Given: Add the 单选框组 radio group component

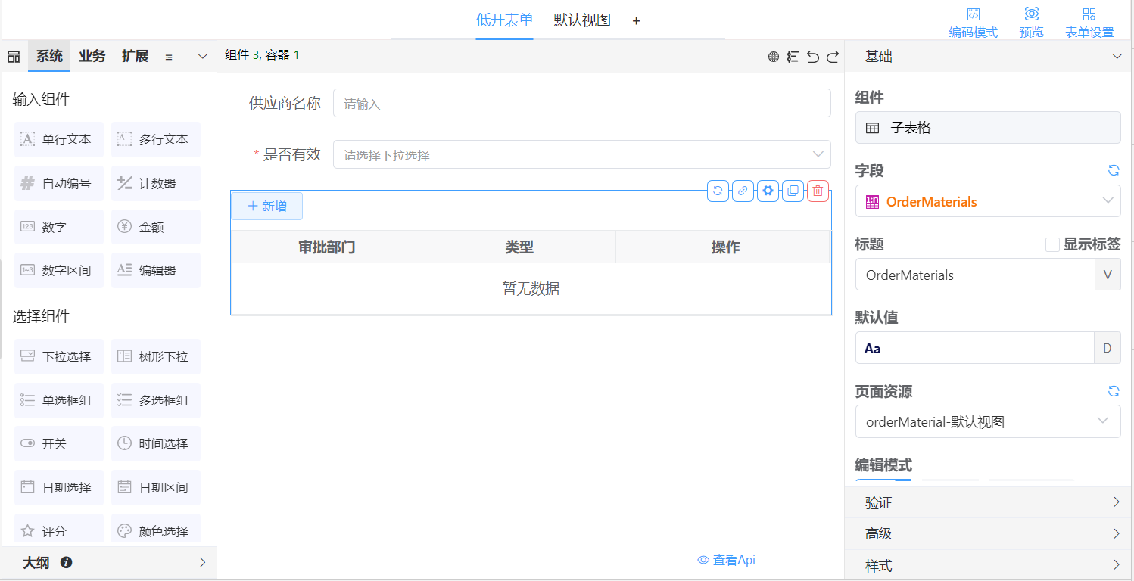Looking at the screenshot, I should pyautogui.click(x=59, y=401).
